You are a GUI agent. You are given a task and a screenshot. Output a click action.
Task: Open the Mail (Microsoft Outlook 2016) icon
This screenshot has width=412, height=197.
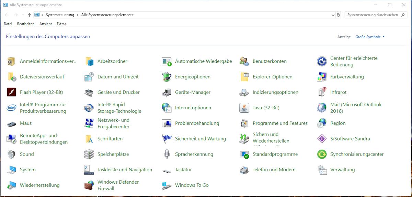(x=322, y=108)
